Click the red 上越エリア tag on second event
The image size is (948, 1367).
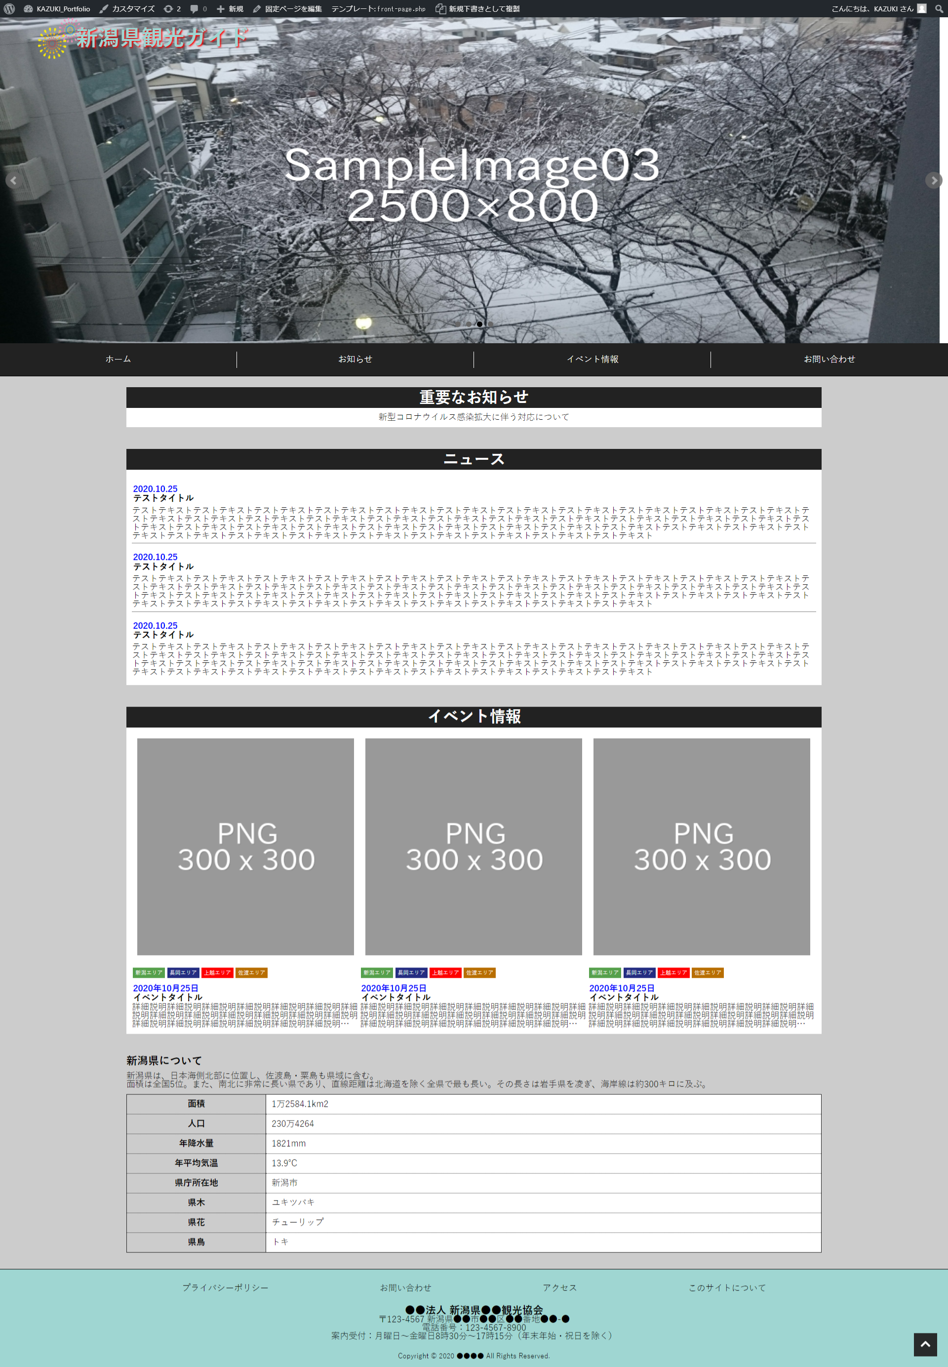coord(445,972)
